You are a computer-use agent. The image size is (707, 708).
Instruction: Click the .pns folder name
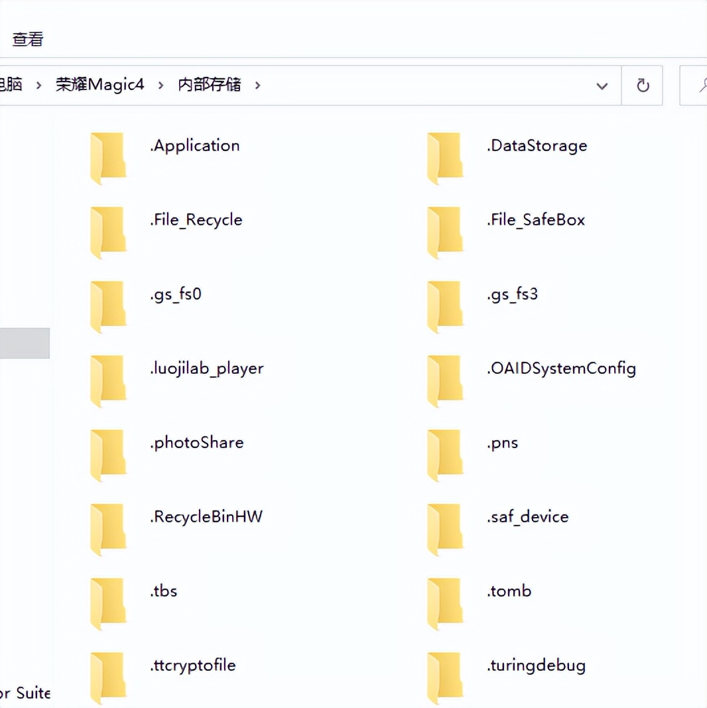point(502,443)
